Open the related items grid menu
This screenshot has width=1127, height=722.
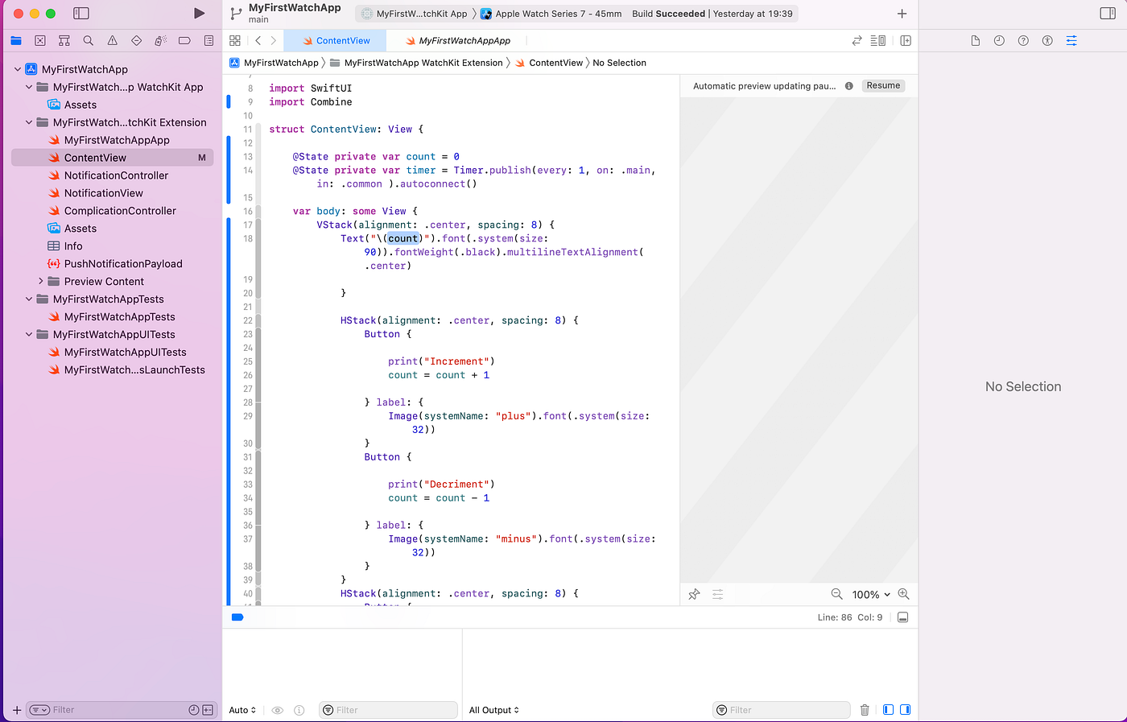point(235,40)
